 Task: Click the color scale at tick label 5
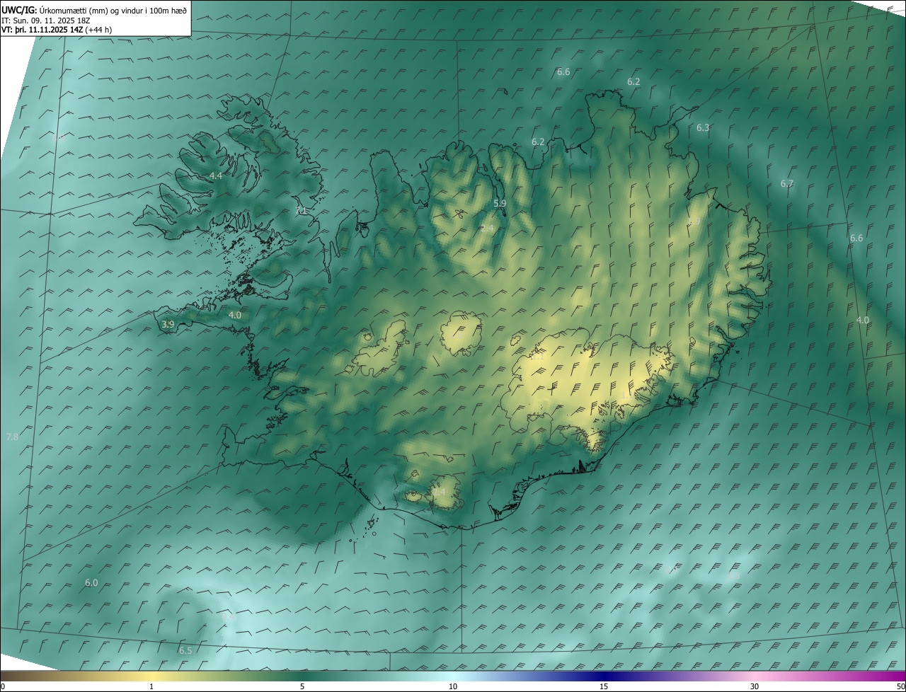(302, 687)
